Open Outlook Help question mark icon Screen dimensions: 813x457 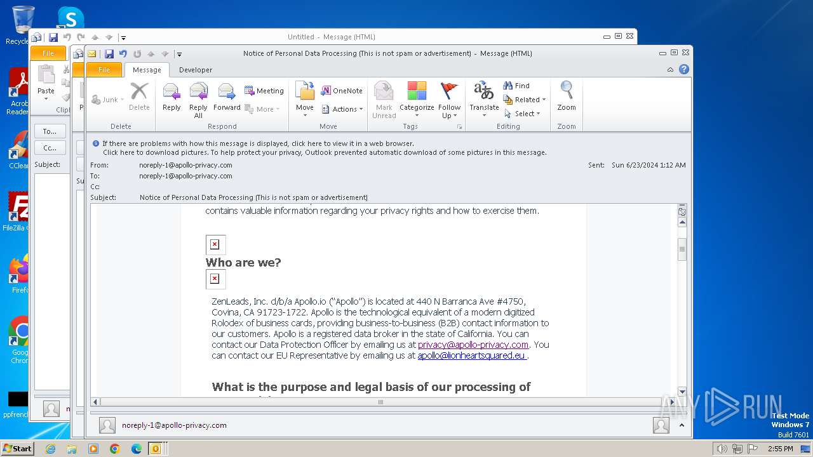[x=684, y=69]
